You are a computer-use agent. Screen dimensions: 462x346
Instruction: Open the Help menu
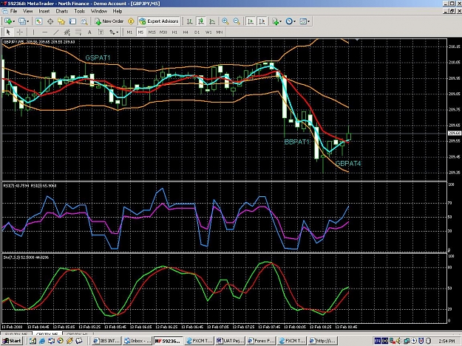point(118,11)
